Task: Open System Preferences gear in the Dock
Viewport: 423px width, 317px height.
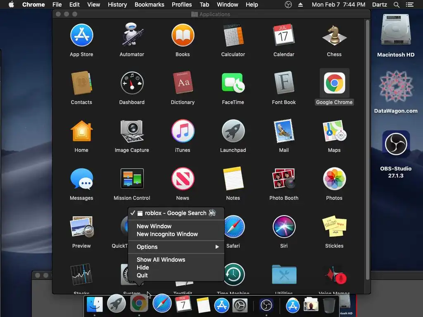Action: (x=240, y=305)
